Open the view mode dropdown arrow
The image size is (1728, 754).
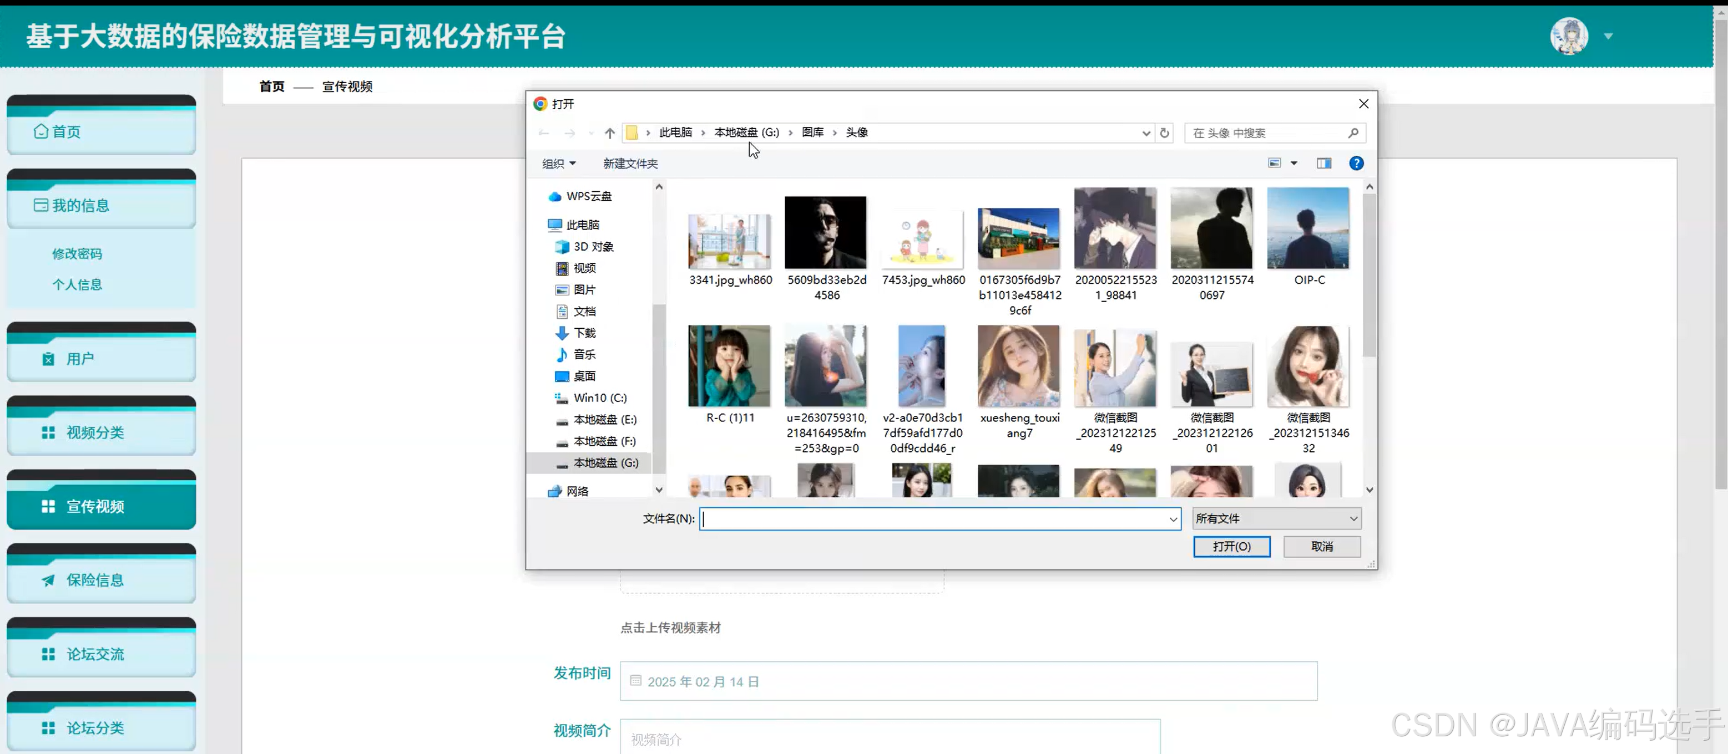pyautogui.click(x=1294, y=164)
